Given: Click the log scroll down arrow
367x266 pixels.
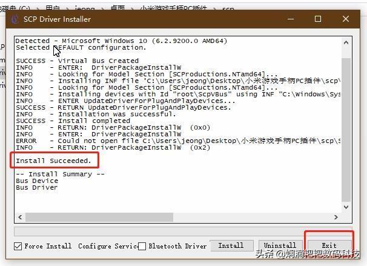Looking at the screenshot, I should (x=346, y=207).
